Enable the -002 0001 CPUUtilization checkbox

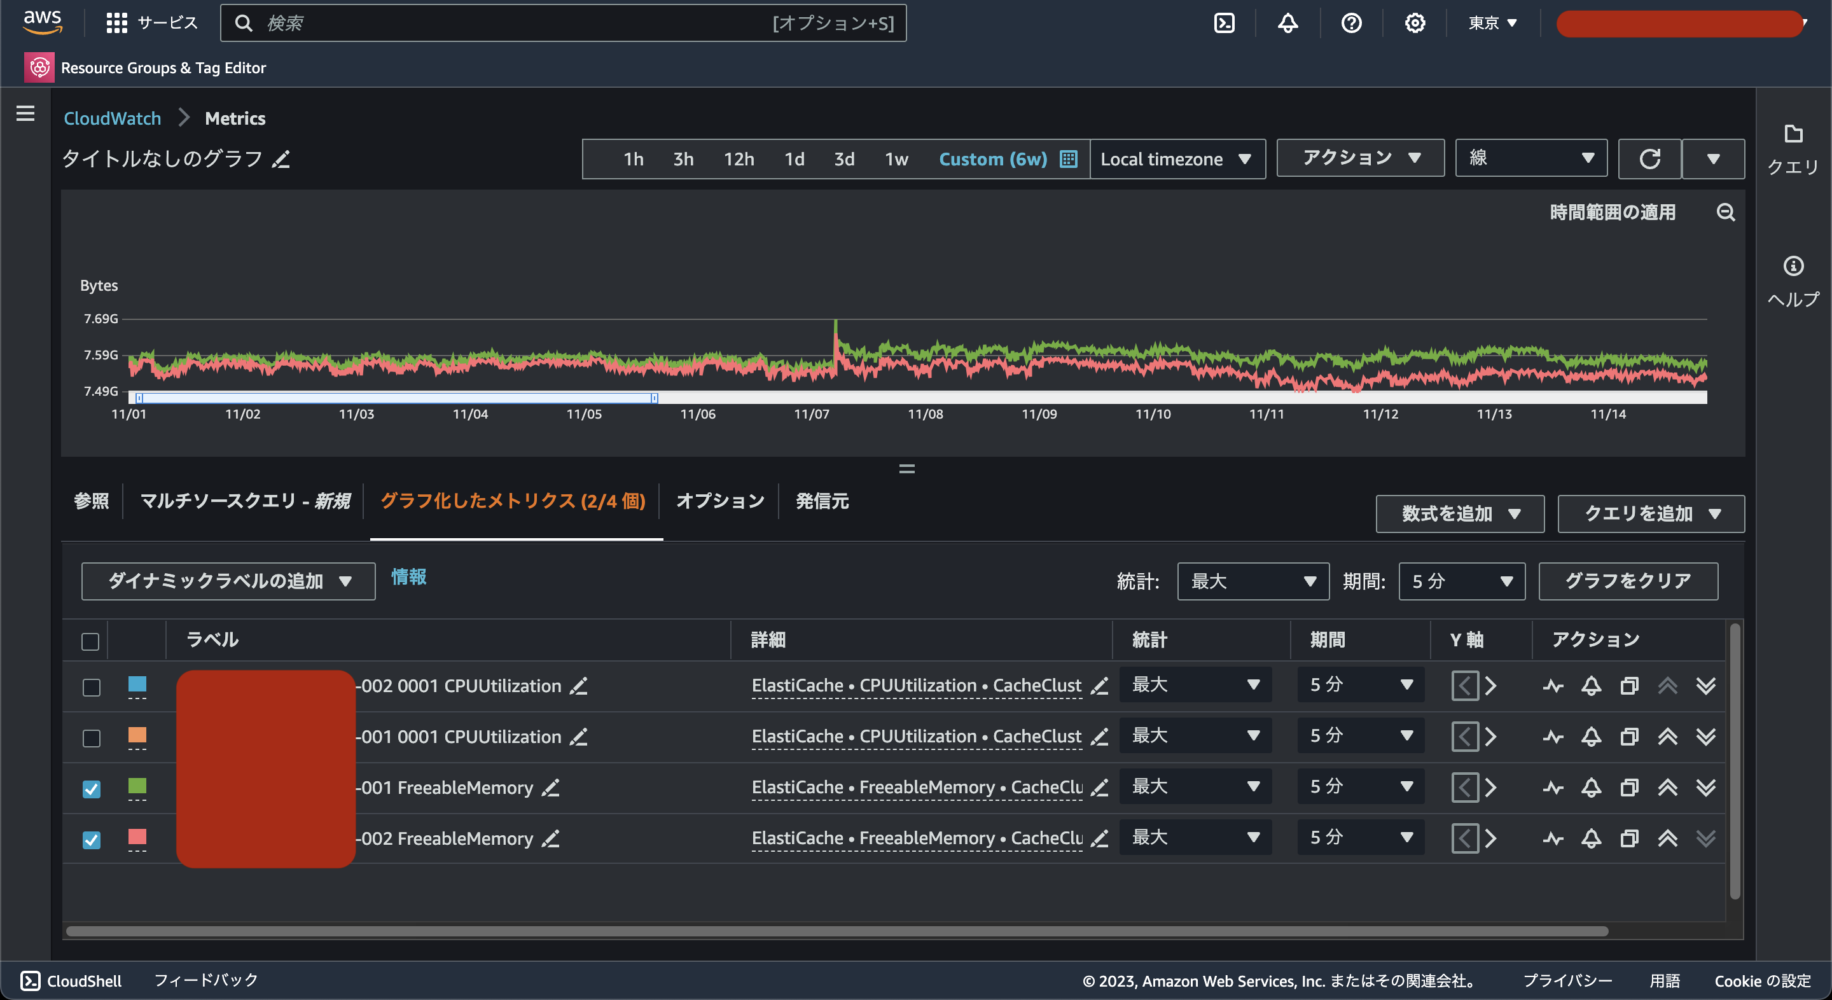91,687
